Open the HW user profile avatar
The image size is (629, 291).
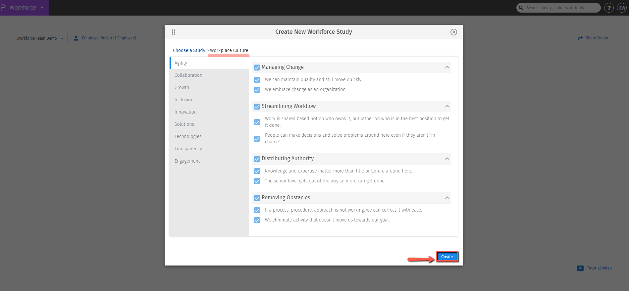tap(622, 8)
